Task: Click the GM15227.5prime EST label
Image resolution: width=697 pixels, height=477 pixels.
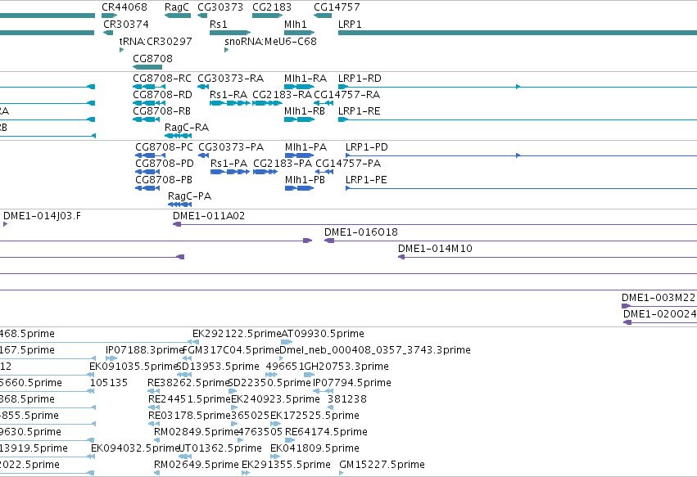Action: [x=382, y=465]
